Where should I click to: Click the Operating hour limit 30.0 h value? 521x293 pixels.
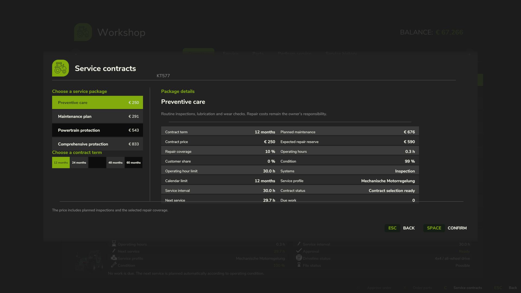click(x=269, y=171)
